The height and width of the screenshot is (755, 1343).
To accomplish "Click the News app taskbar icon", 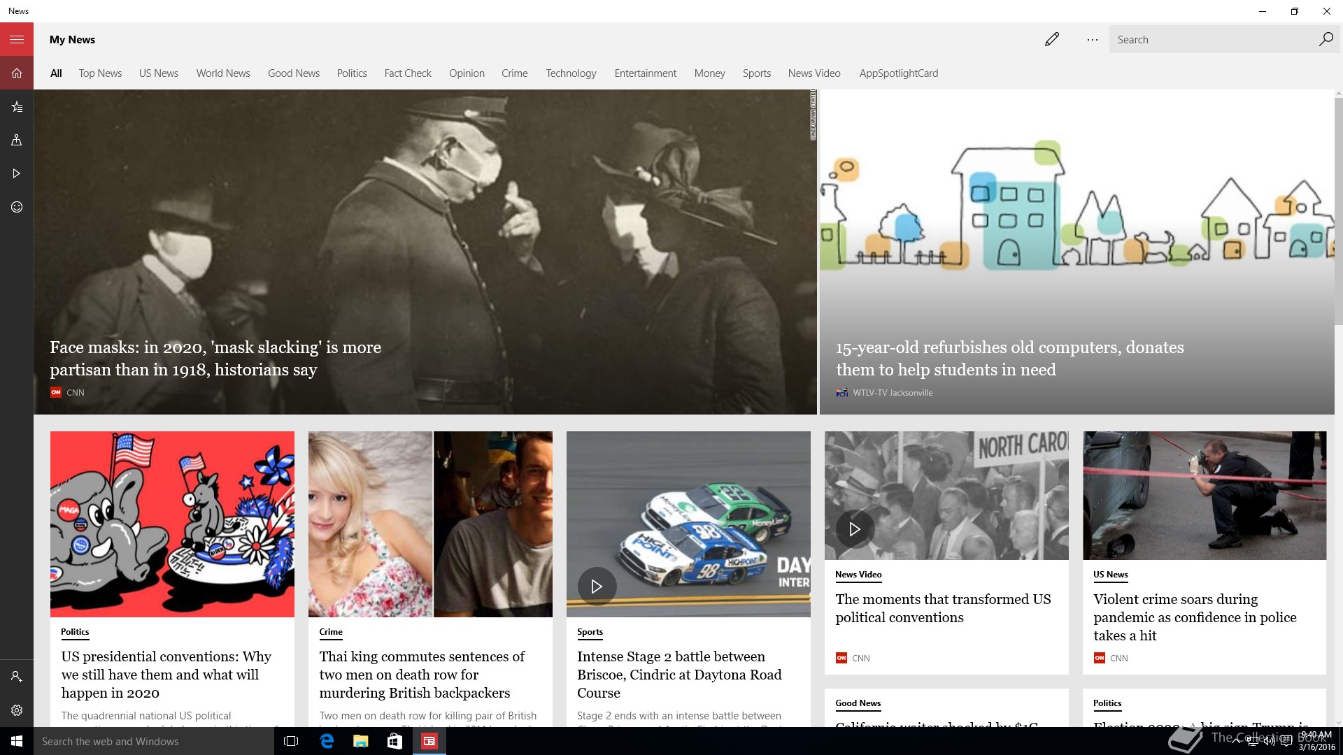I will [429, 741].
